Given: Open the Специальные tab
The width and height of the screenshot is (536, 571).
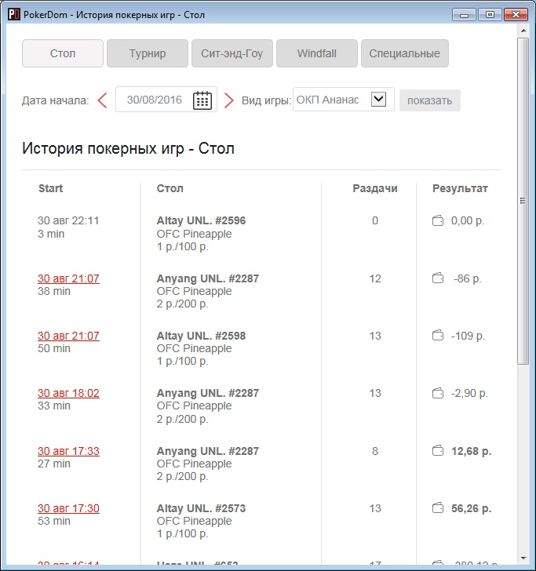Looking at the screenshot, I should [x=405, y=53].
